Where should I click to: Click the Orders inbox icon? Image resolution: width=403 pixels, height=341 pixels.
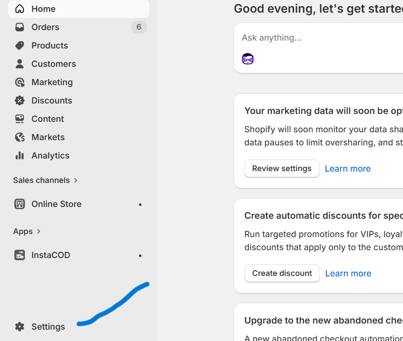coord(20,27)
